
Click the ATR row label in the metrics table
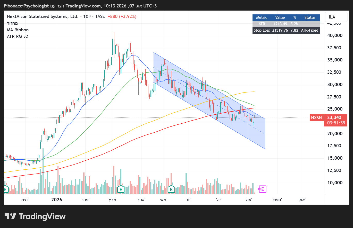tap(262, 24)
